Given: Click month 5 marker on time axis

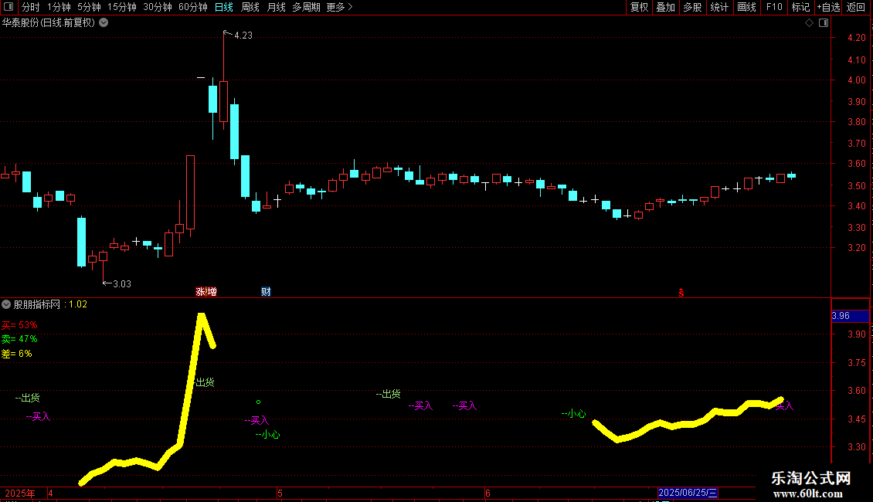Looking at the screenshot, I should [x=280, y=493].
